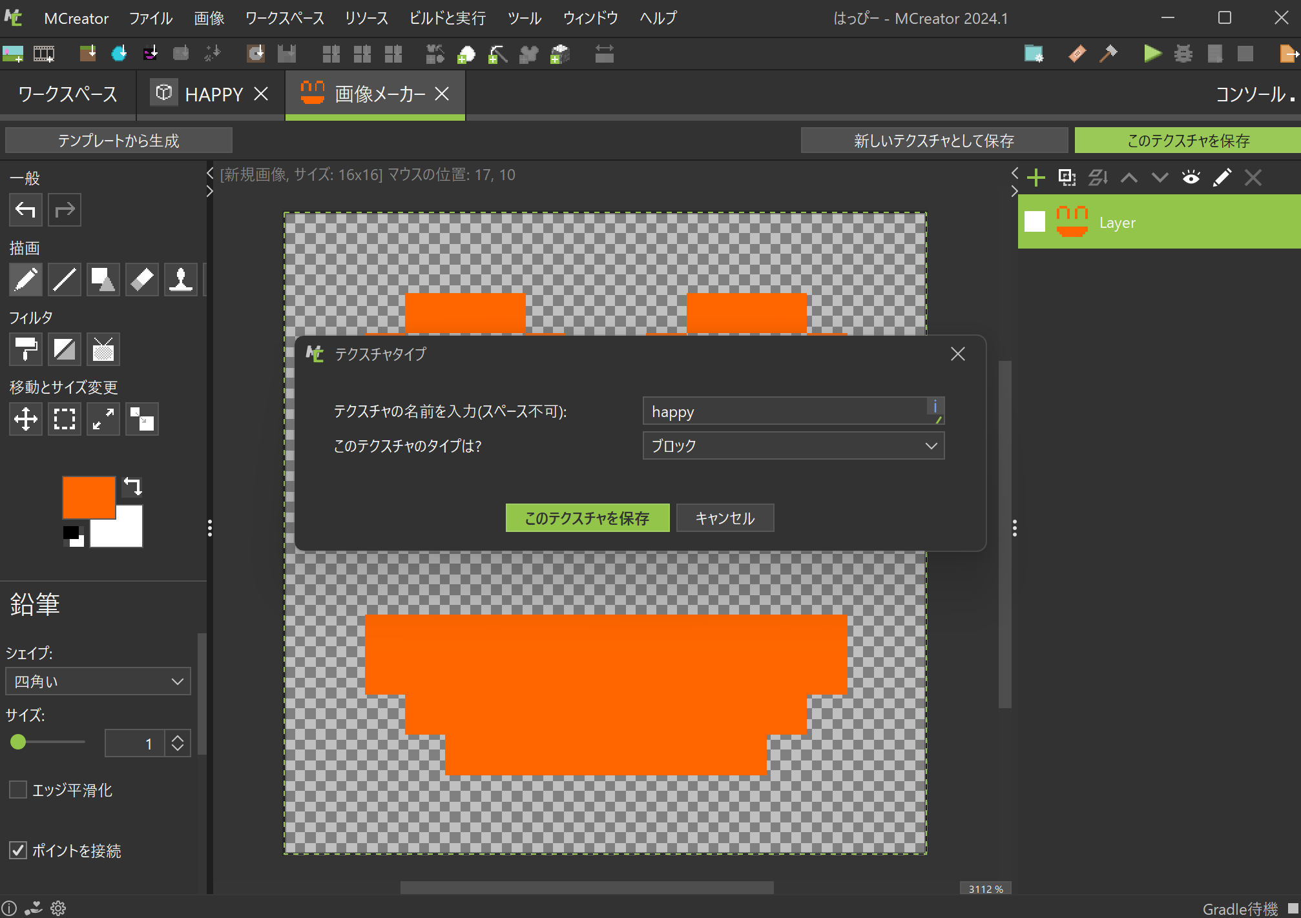The image size is (1301, 918).
Task: Open the ビルドと実行 menu
Action: click(447, 18)
